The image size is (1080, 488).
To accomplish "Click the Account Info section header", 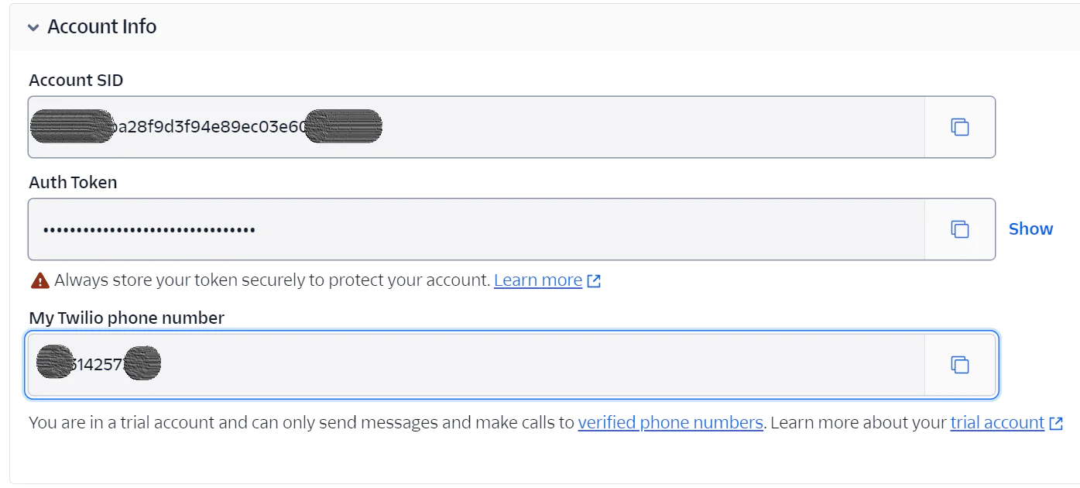I will (101, 26).
